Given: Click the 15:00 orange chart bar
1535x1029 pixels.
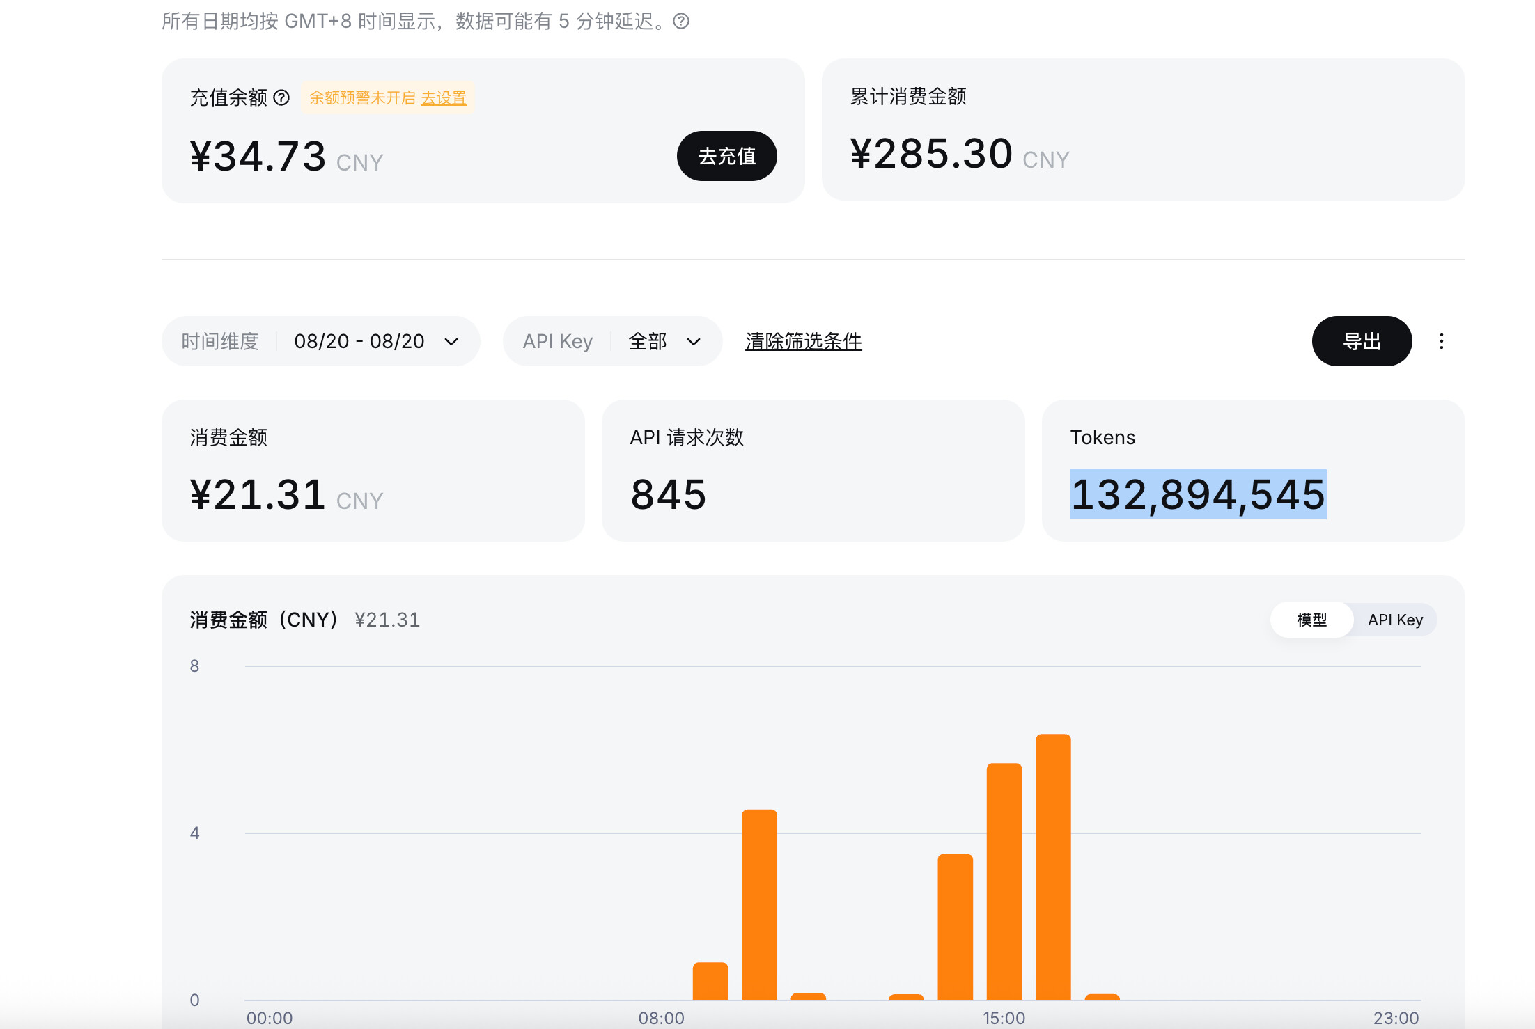Looking at the screenshot, I should coord(1004,881).
